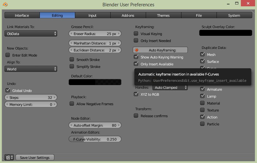Uncheck Show Auto Keying Warning

[136, 57]
